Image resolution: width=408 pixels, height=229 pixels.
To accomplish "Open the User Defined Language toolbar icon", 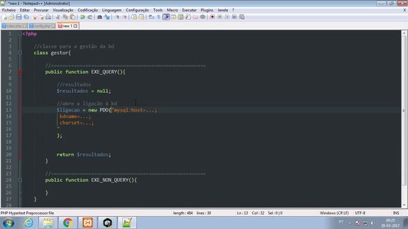I will [x=173, y=17].
